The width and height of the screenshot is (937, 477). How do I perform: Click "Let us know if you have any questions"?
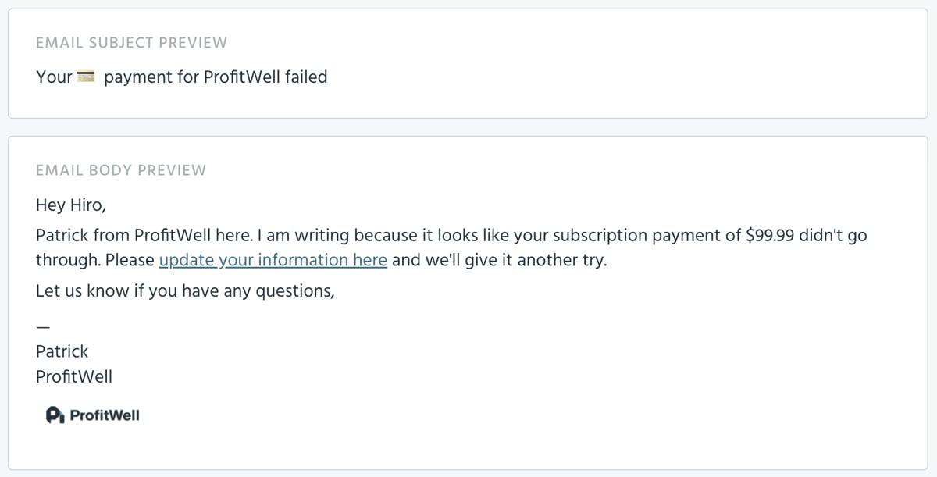(185, 291)
